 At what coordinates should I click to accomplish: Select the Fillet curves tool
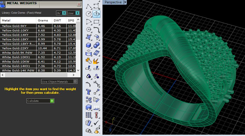point(96,29)
